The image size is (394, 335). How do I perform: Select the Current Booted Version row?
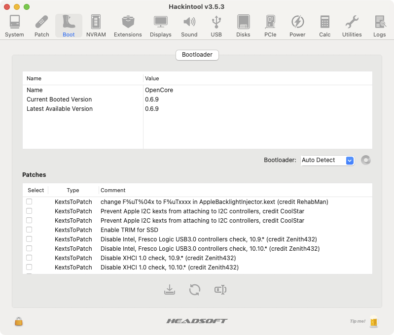click(197, 100)
